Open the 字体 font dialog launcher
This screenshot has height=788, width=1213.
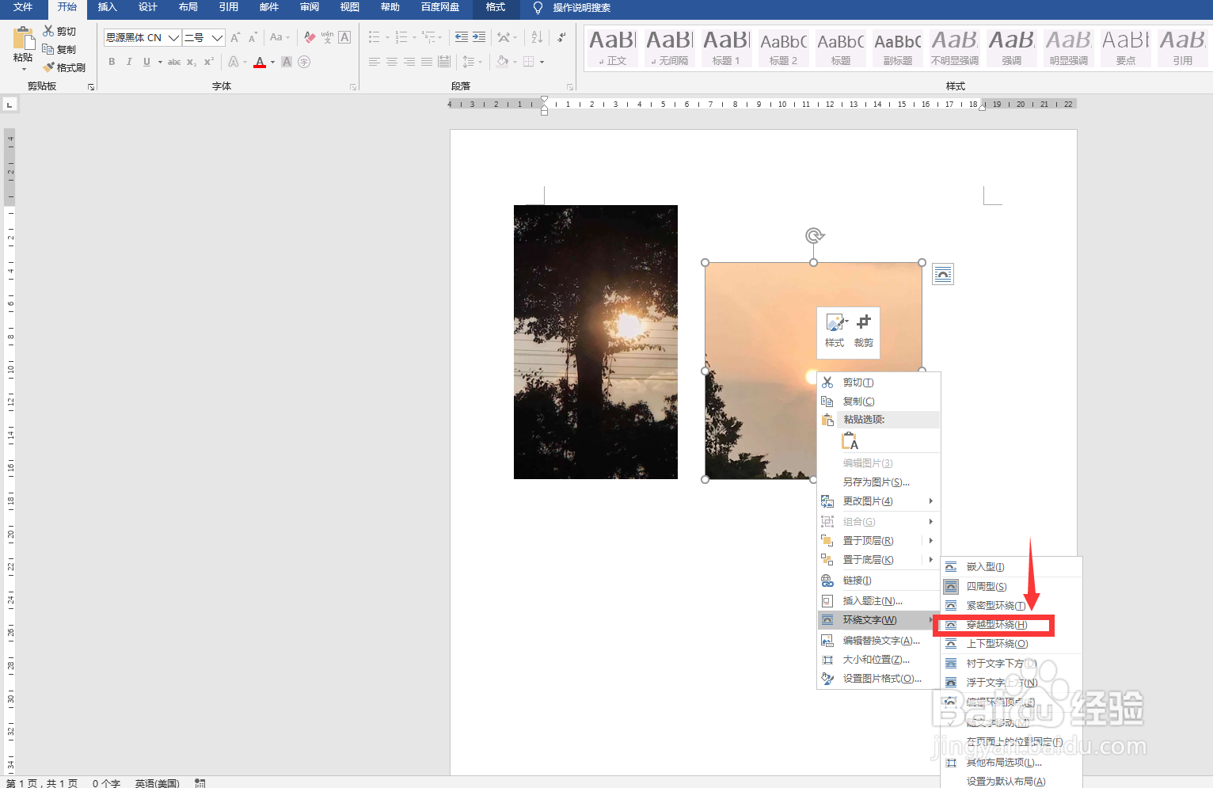pyautogui.click(x=353, y=87)
